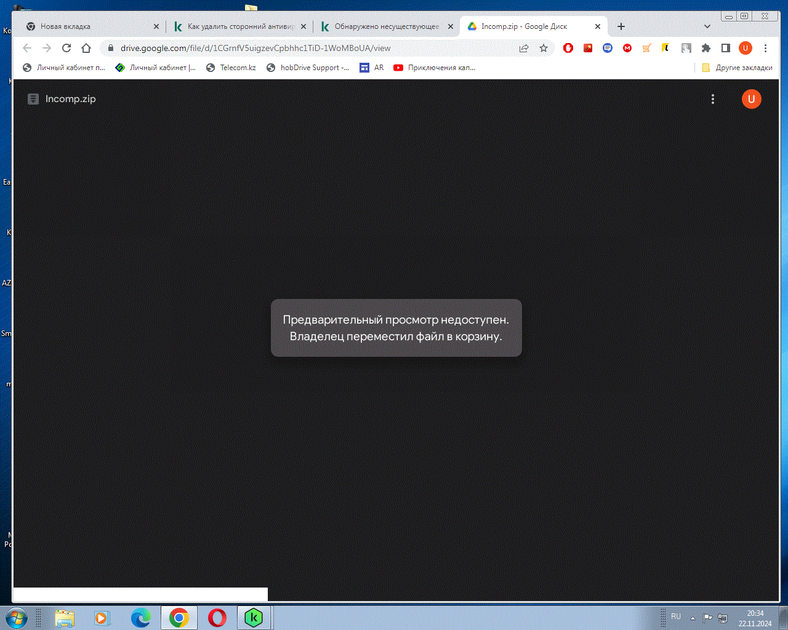Open the Chrome customize three-dot menu
The image size is (788, 630).
tap(765, 47)
